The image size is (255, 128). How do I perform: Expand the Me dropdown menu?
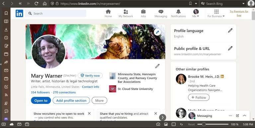pyautogui.click(x=196, y=14)
